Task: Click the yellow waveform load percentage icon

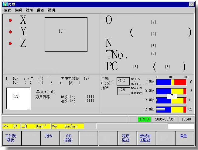Action: 5,126
